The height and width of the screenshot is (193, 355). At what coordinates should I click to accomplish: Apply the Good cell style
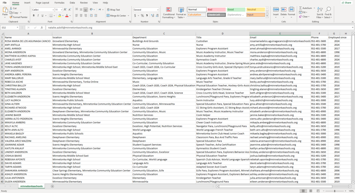[236, 9]
